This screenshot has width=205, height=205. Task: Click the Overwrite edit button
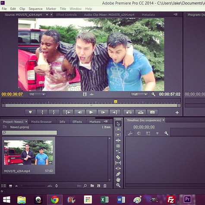click(141, 112)
